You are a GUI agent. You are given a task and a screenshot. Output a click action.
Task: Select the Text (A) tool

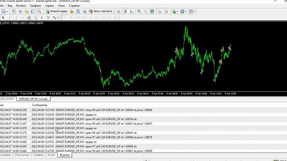(42, 17)
